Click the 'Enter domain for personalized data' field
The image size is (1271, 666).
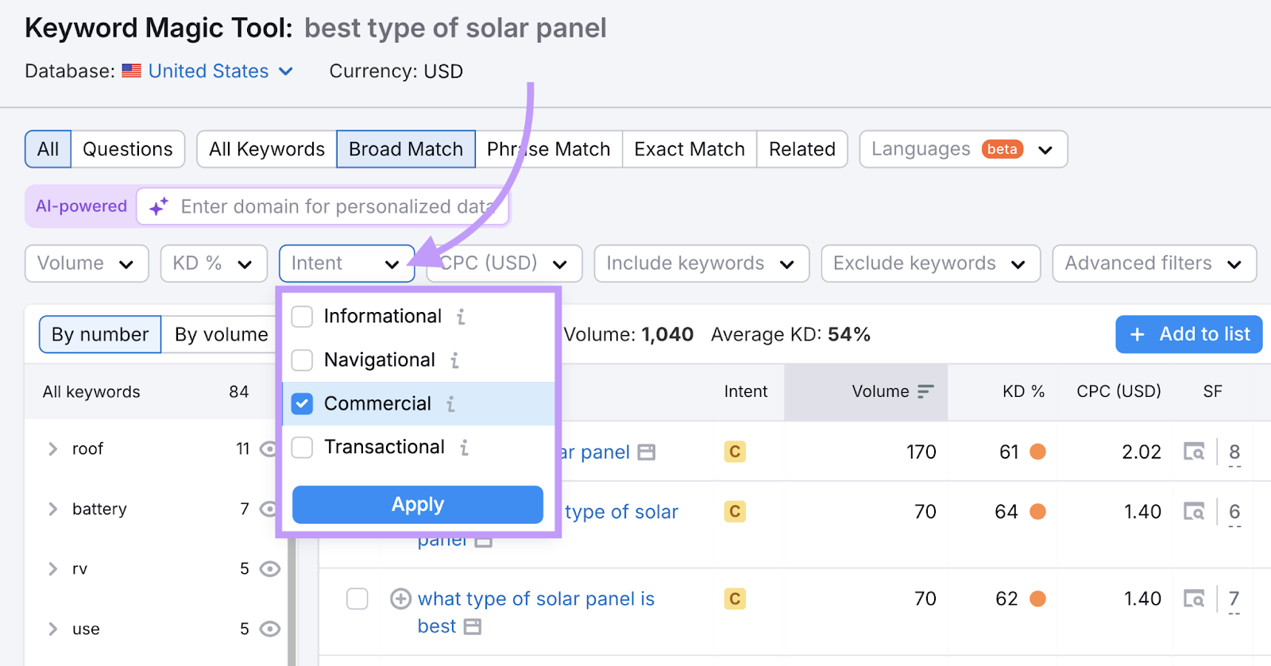[x=334, y=206]
